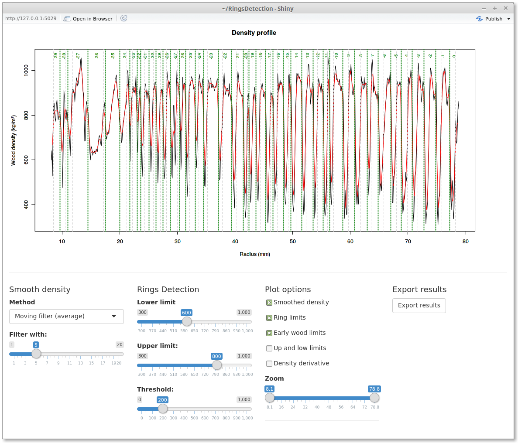Click the Threshold slider handle

tap(162, 409)
